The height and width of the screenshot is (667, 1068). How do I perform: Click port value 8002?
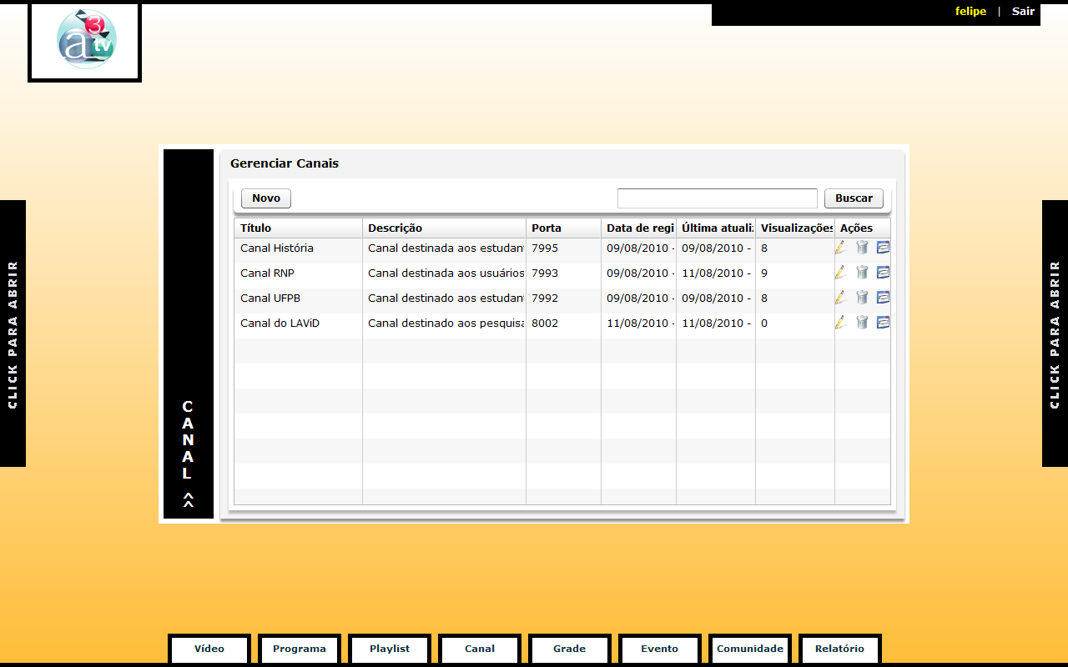tap(545, 323)
